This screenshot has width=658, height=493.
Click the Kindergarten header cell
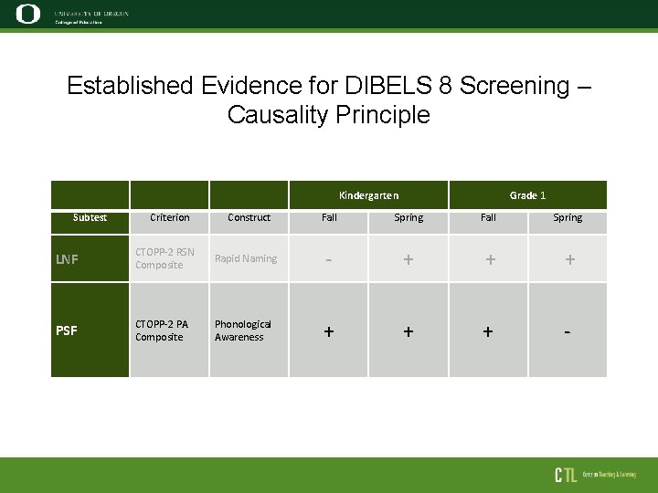[368, 195]
